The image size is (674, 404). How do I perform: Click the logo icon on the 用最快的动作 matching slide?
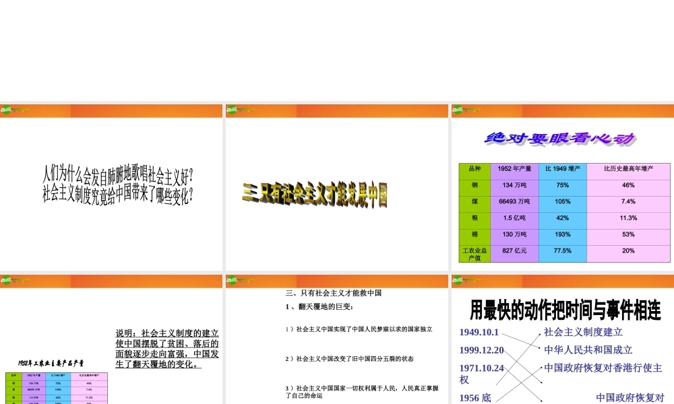[458, 280]
